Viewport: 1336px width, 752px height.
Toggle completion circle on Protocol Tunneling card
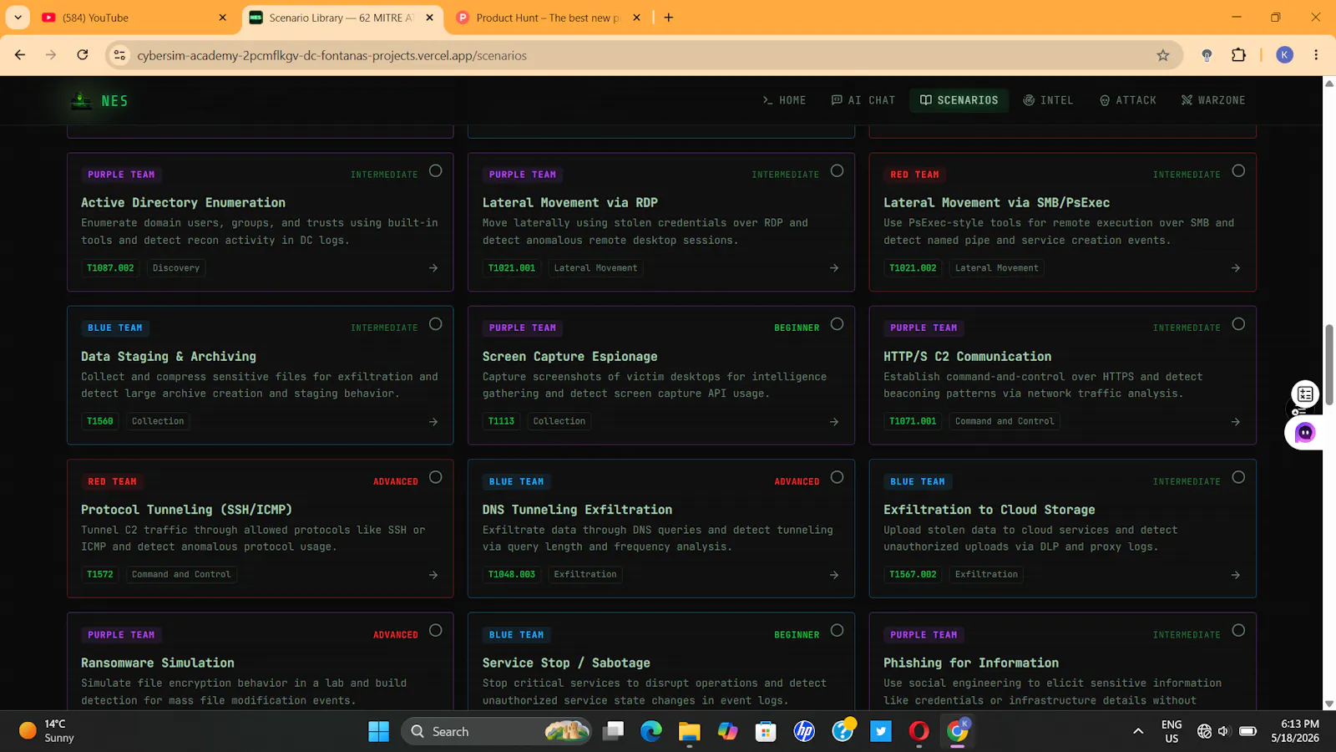coord(436,477)
